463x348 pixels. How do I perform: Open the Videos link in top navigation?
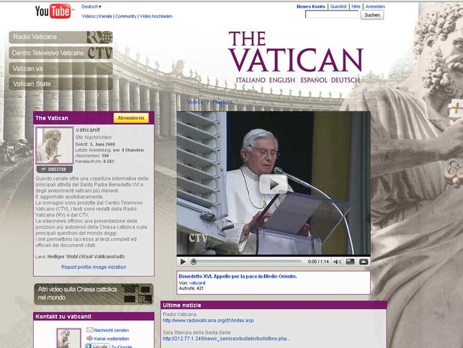[88, 16]
